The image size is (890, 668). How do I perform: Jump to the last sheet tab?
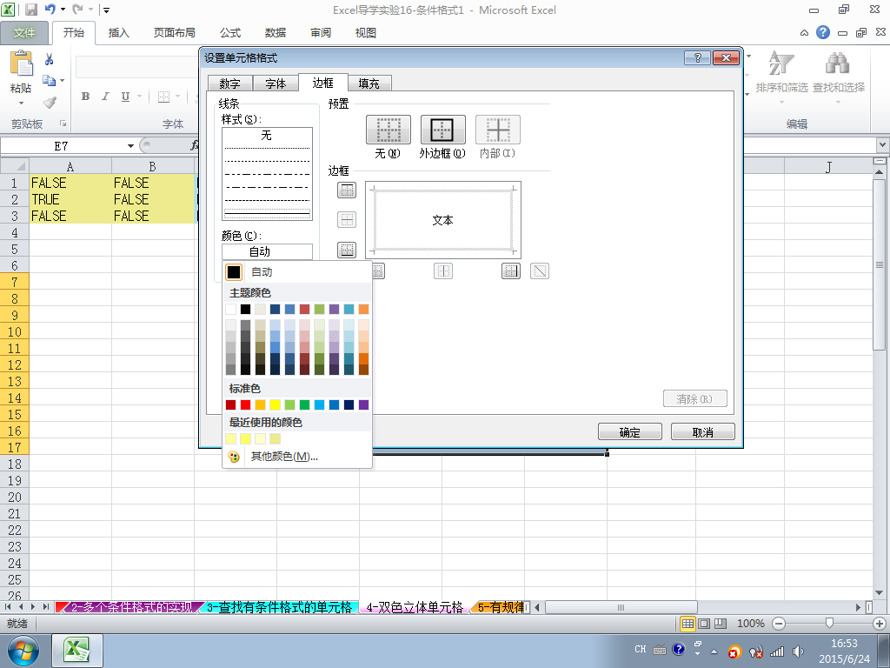pos(46,607)
